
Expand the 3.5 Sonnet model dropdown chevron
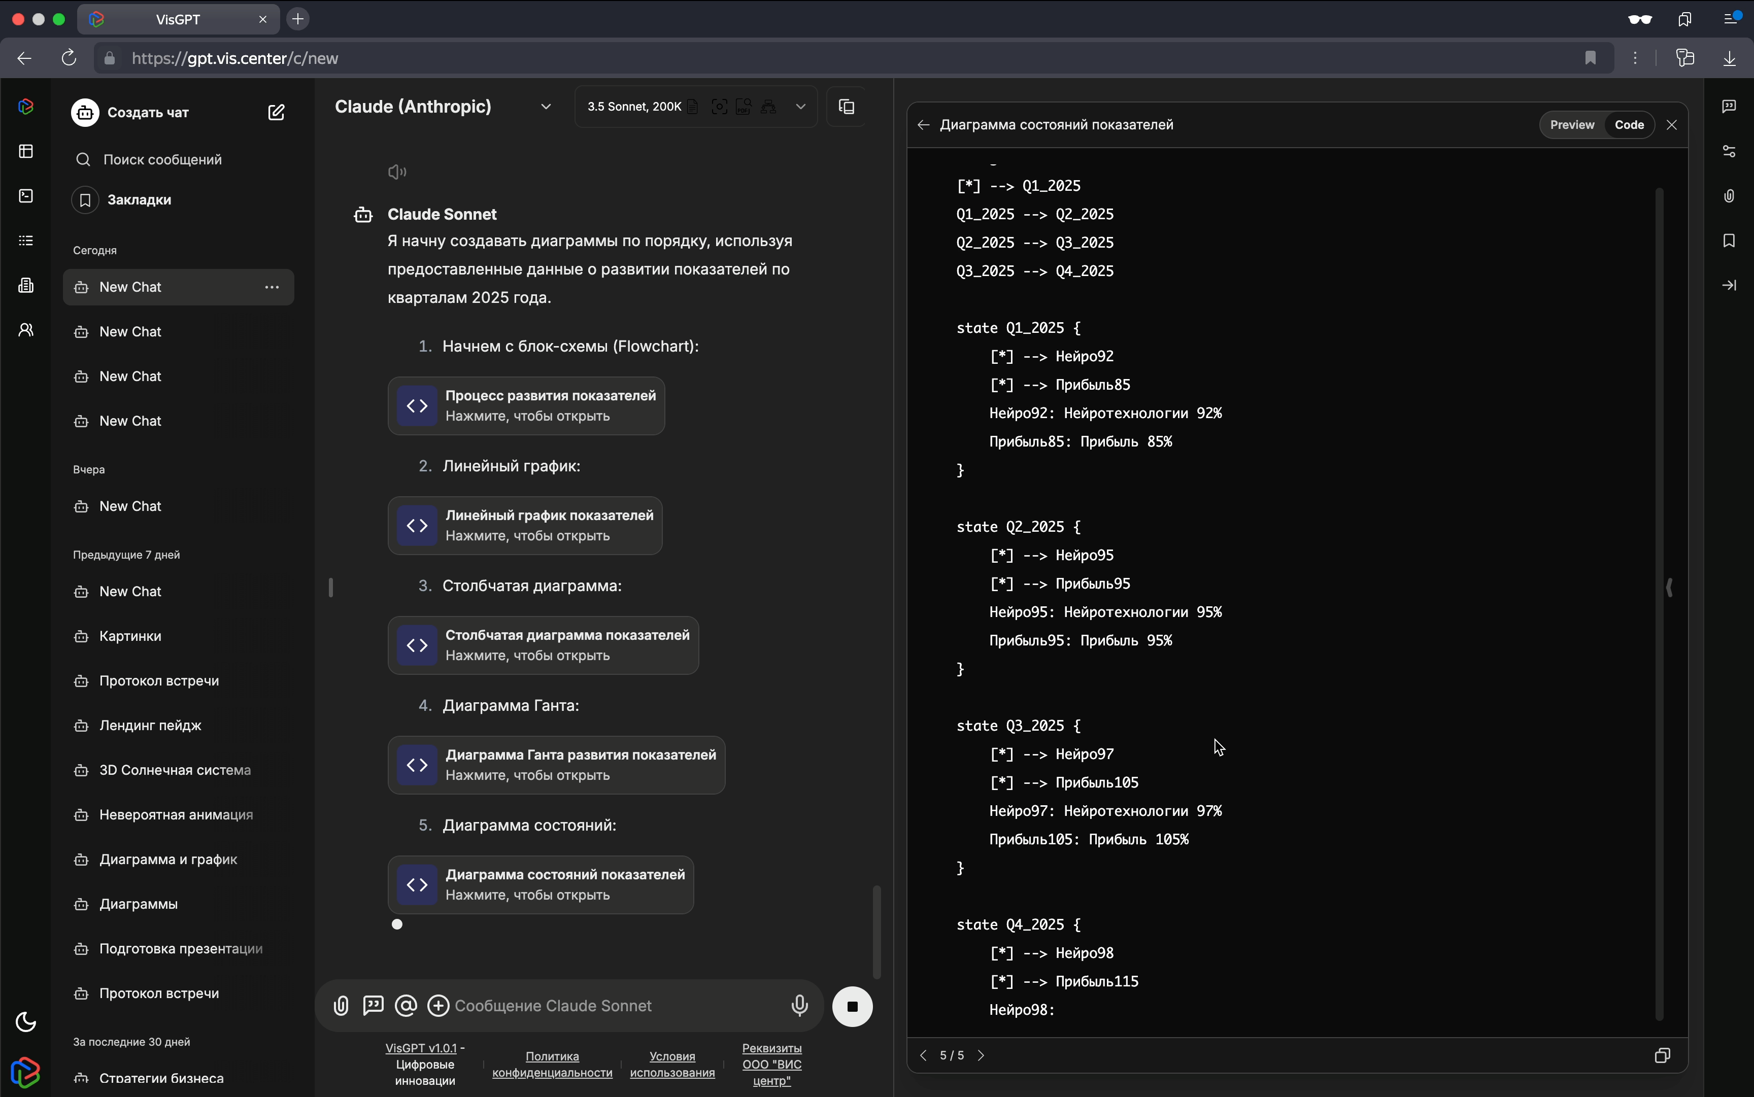pos(800,107)
